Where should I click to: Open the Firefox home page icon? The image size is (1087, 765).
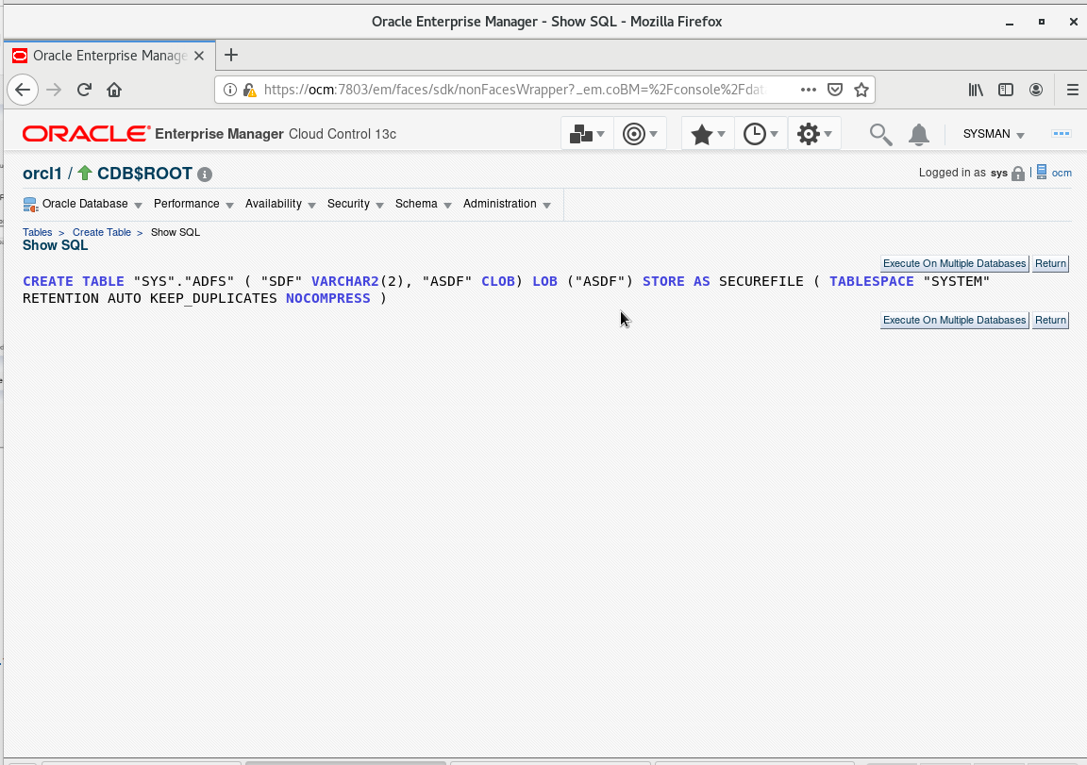coord(114,90)
